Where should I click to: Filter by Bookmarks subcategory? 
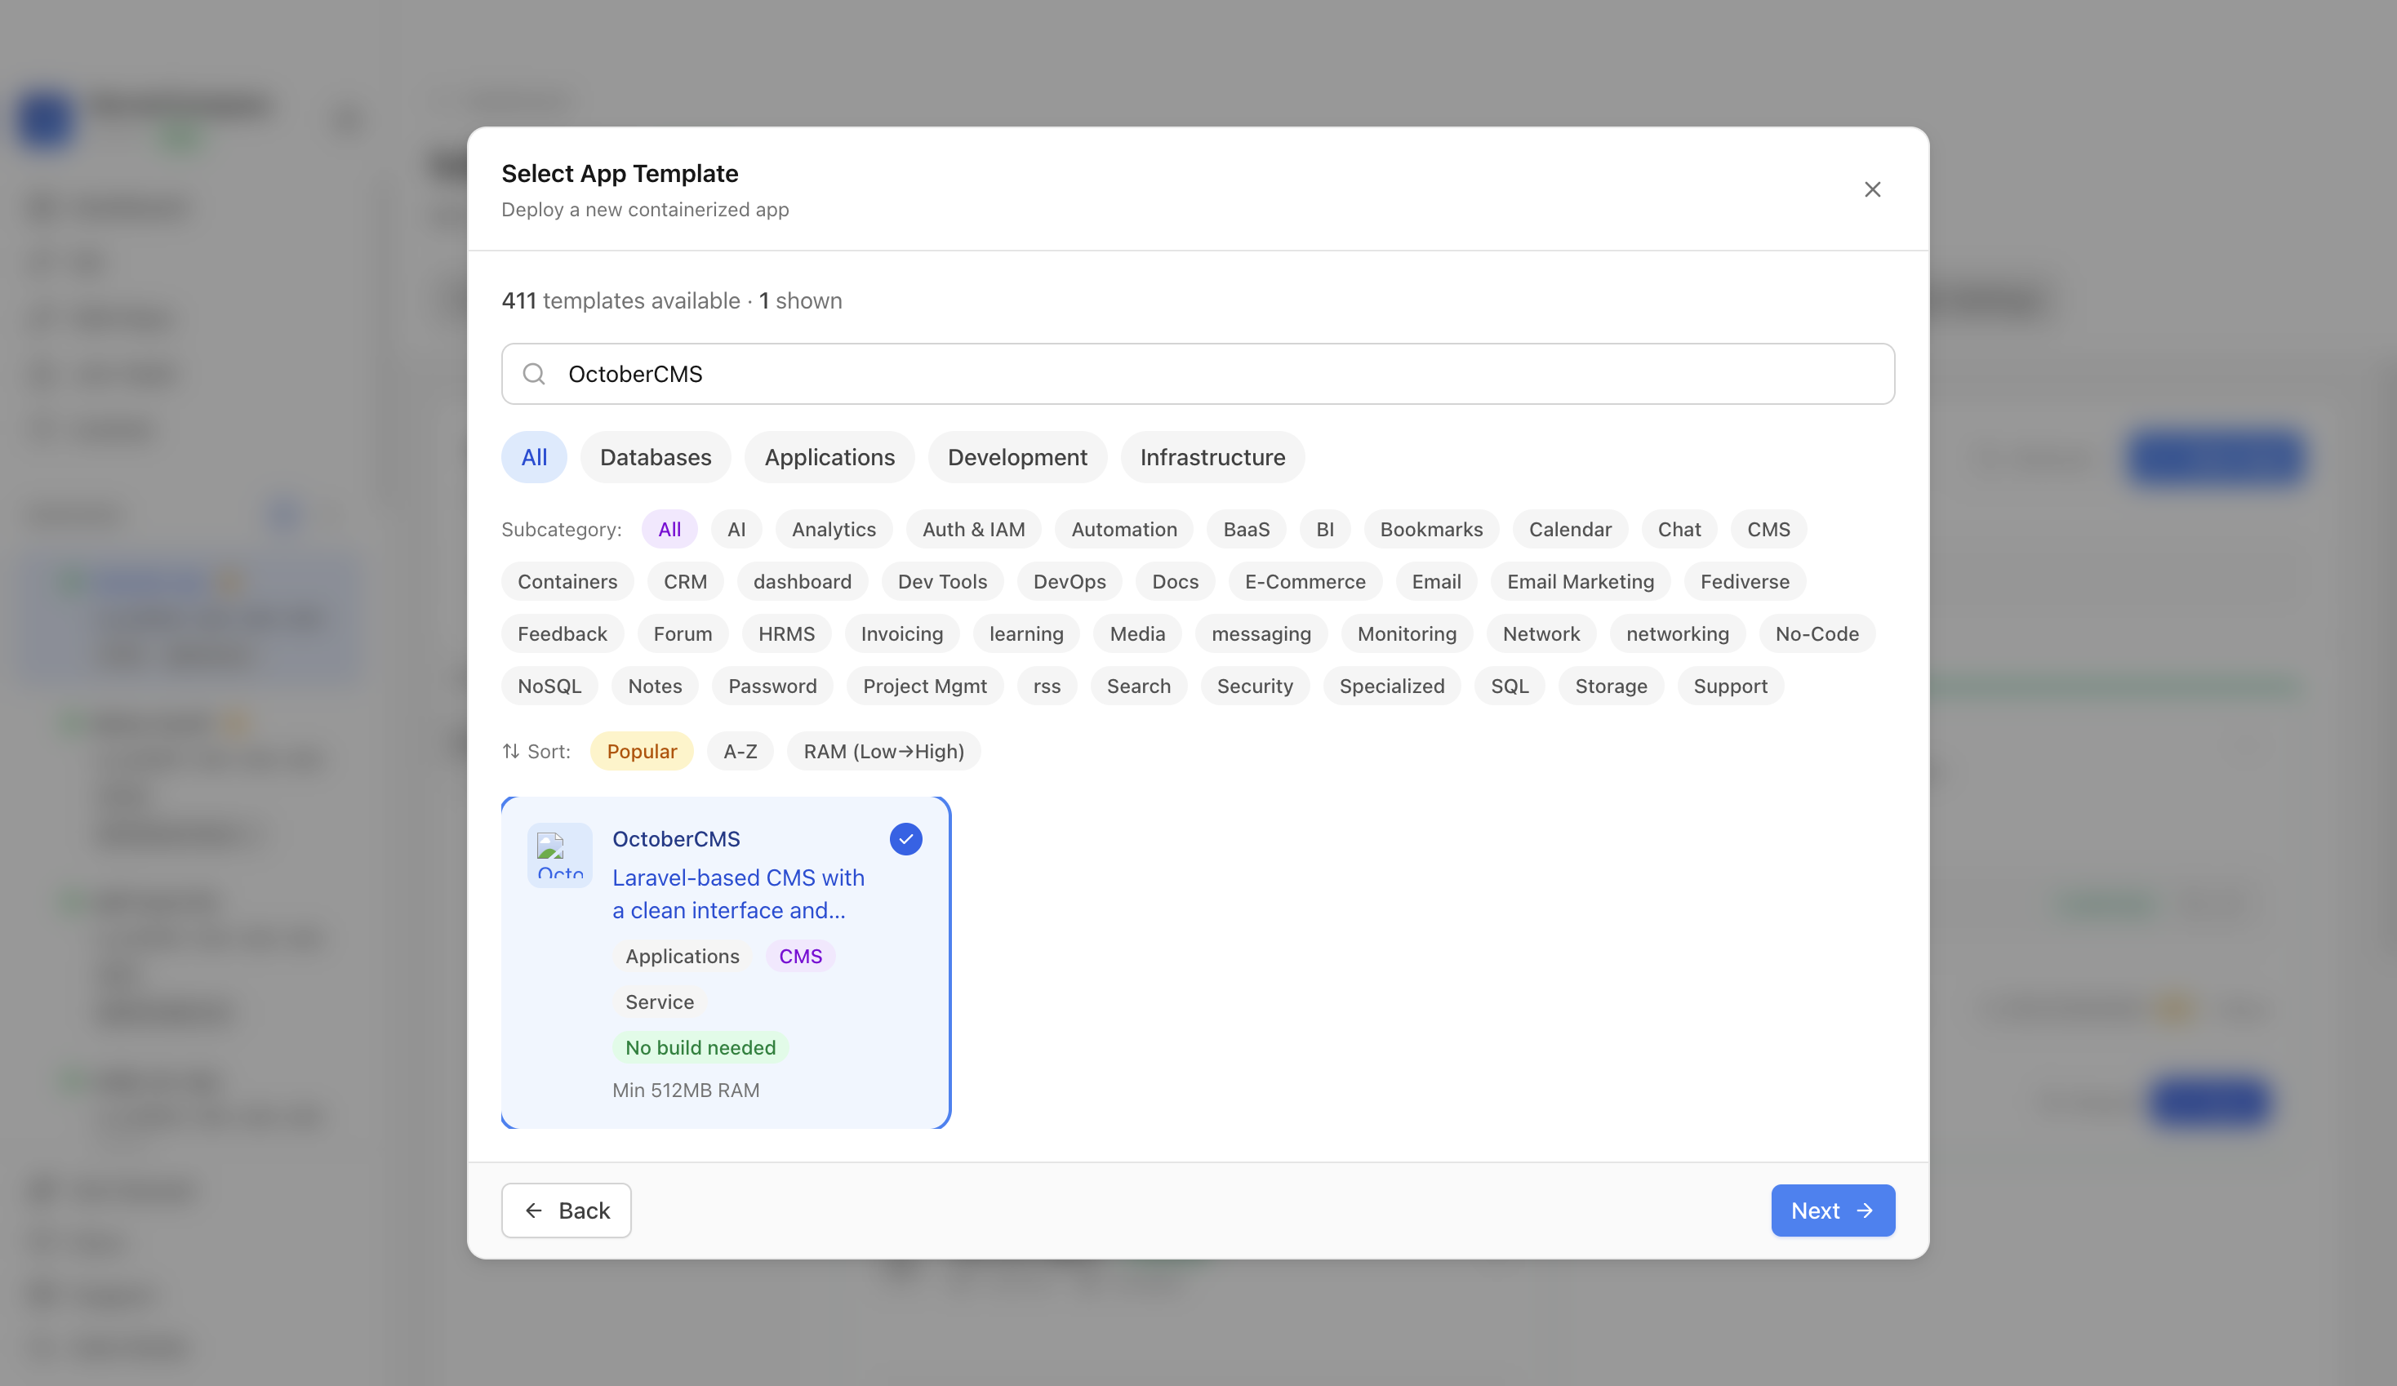coord(1431,529)
